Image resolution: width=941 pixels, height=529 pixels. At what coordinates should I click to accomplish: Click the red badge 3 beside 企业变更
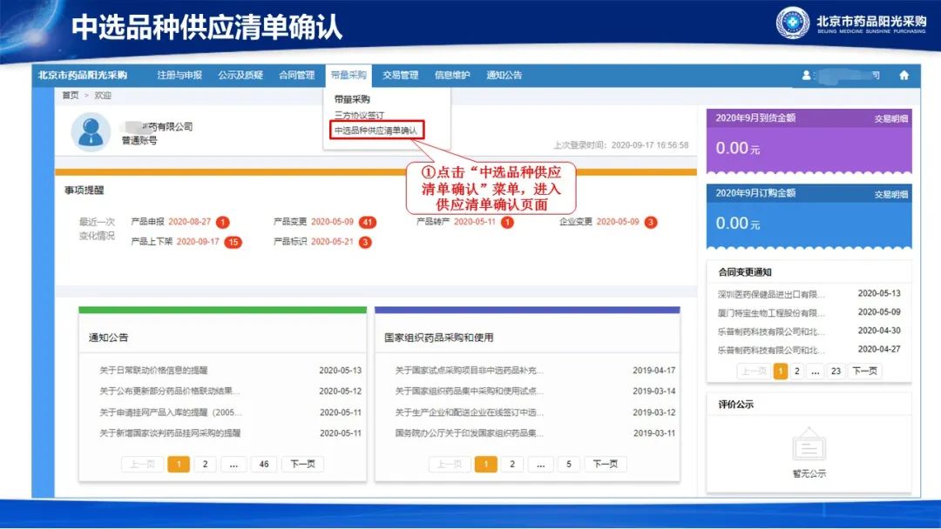pos(651,222)
